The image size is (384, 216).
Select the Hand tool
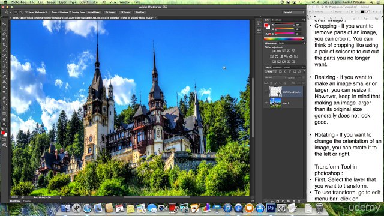click(x=4, y=119)
